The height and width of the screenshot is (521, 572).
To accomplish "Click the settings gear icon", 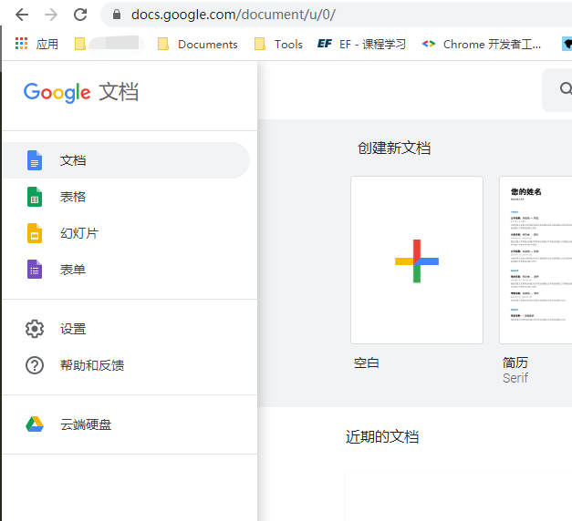I will coord(35,329).
